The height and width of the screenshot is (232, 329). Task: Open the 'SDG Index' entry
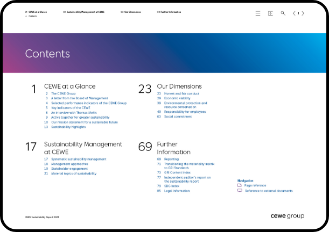tap(172, 186)
